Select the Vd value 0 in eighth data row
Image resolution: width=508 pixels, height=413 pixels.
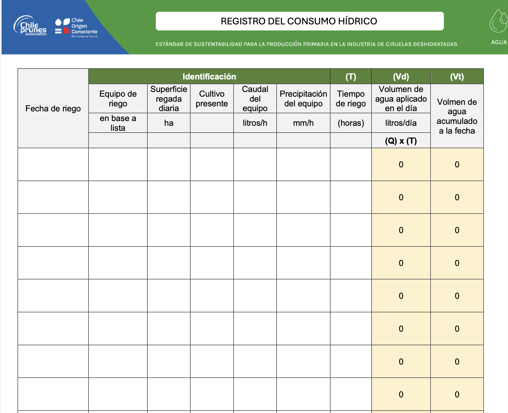click(401, 394)
